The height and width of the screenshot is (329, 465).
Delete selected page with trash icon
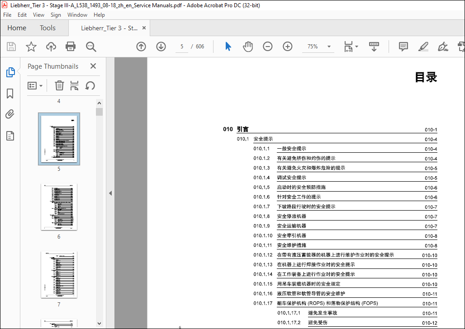point(59,86)
